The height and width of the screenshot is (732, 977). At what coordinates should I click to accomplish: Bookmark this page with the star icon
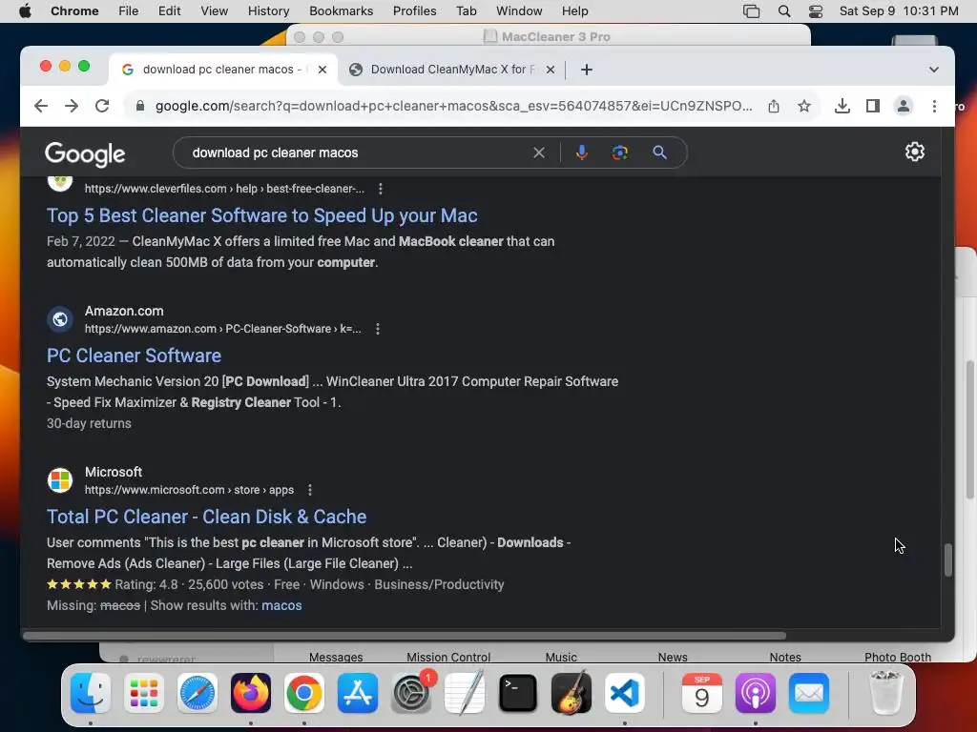click(x=804, y=106)
